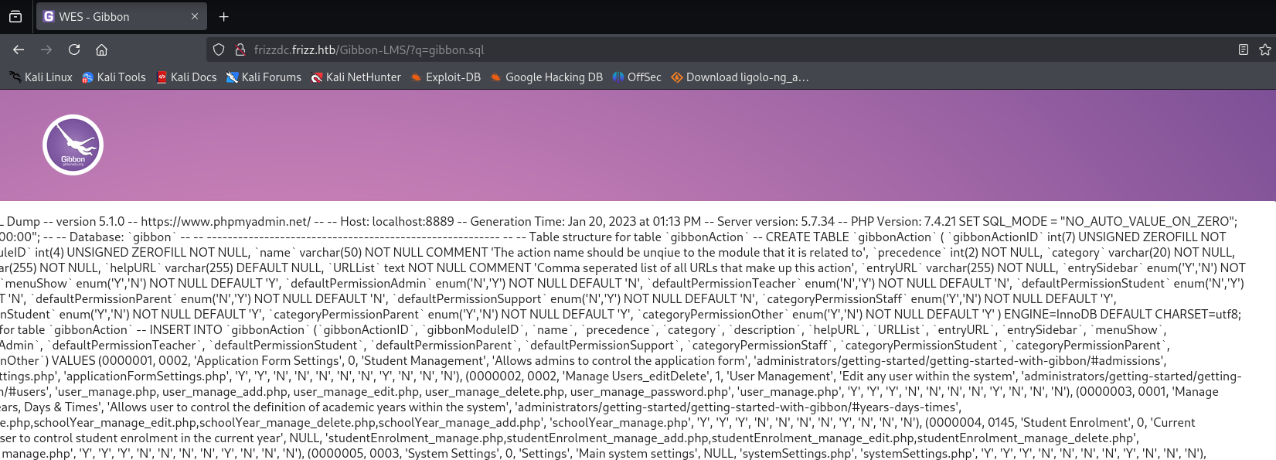The width and height of the screenshot is (1276, 460).
Task: Bookmark this page with the star
Action: tap(1265, 49)
